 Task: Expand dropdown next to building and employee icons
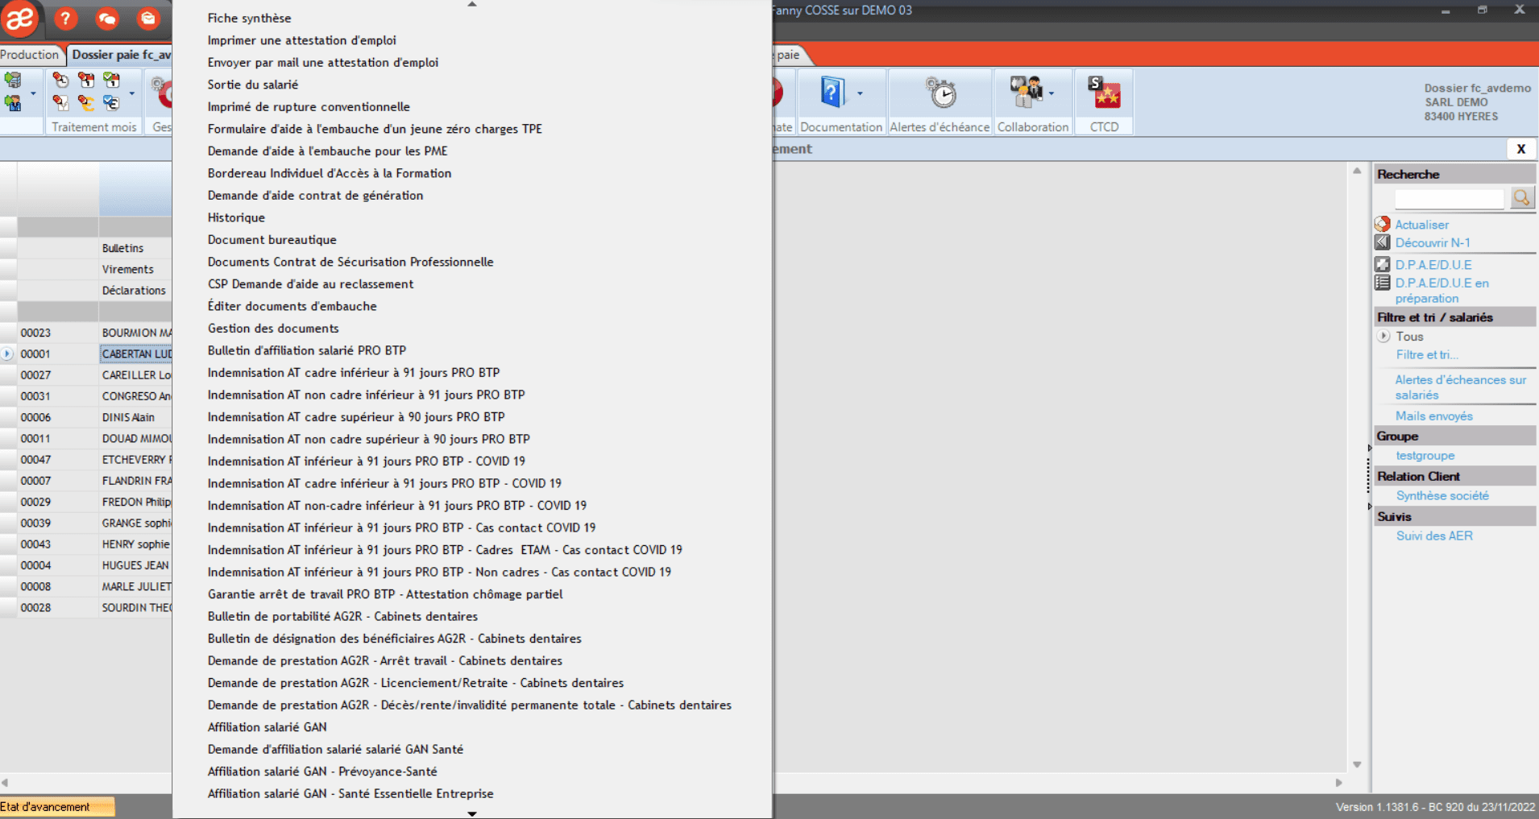33,94
